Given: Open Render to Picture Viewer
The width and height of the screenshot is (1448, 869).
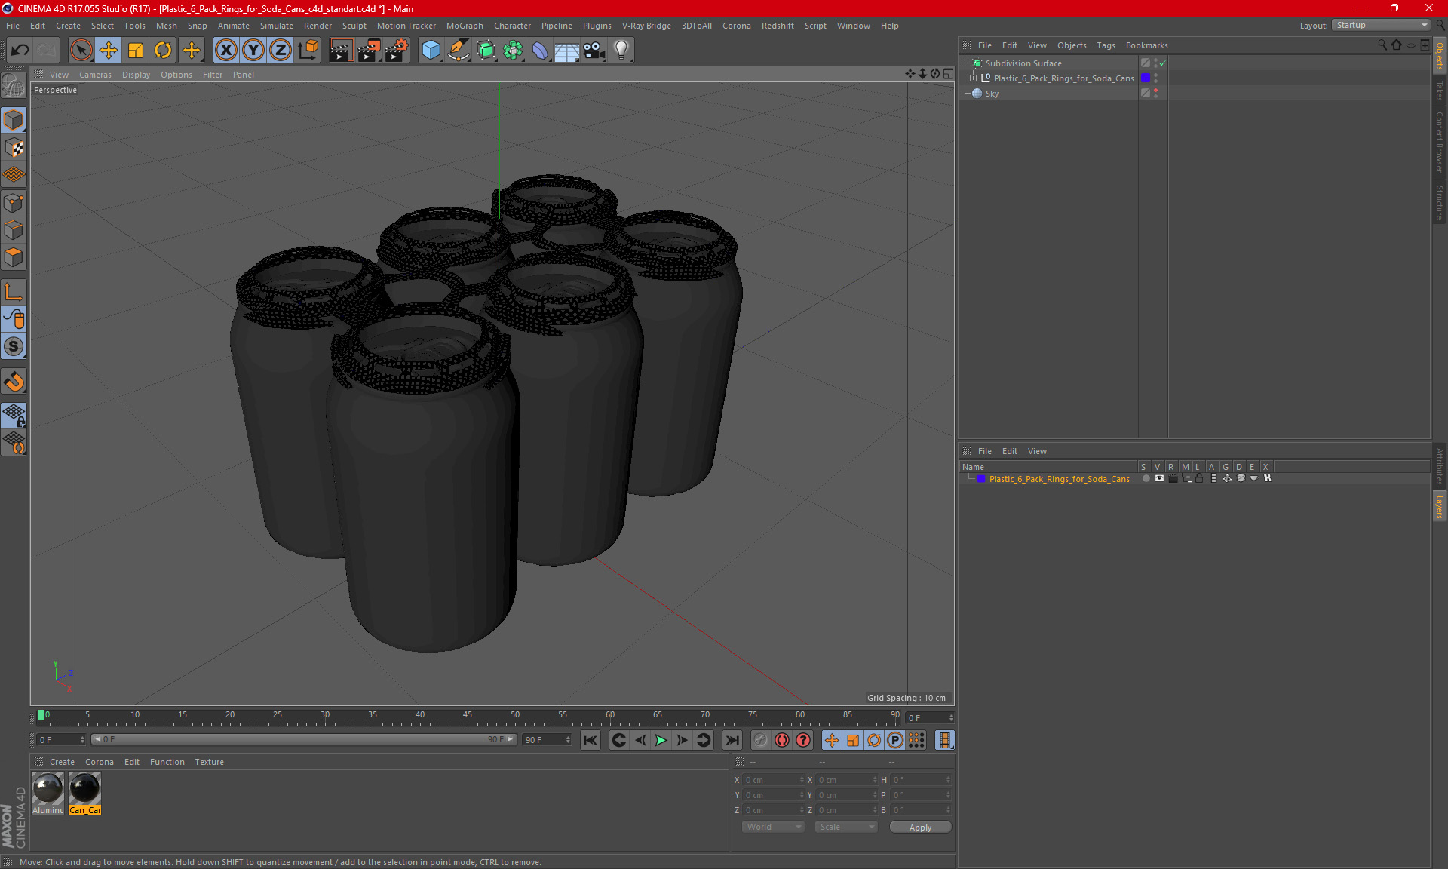Looking at the screenshot, I should click(369, 51).
